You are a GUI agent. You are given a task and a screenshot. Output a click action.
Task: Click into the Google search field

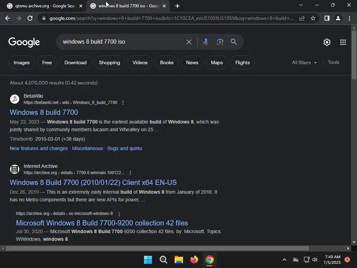click(123, 42)
